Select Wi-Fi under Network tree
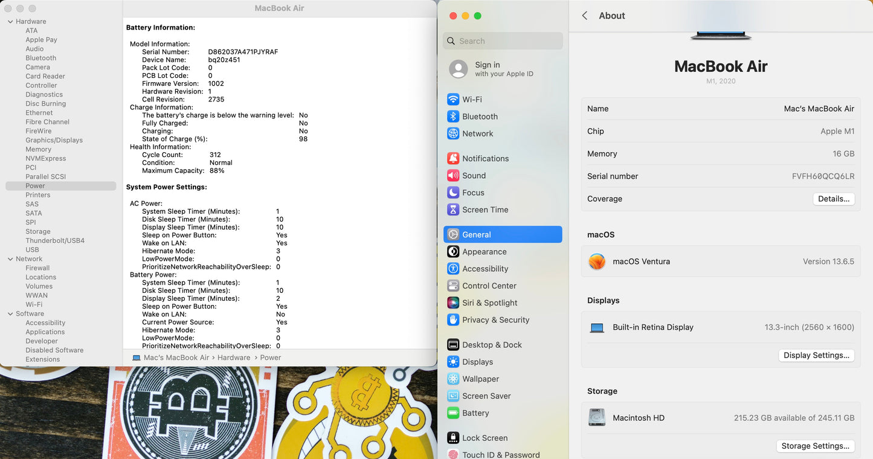The image size is (873, 459). click(34, 304)
